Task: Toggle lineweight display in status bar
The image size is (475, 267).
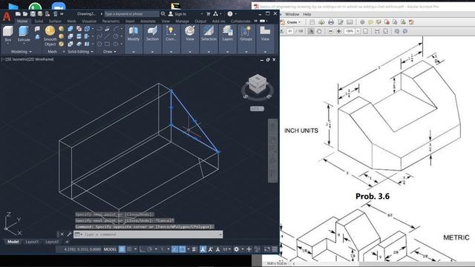Action: (194, 249)
